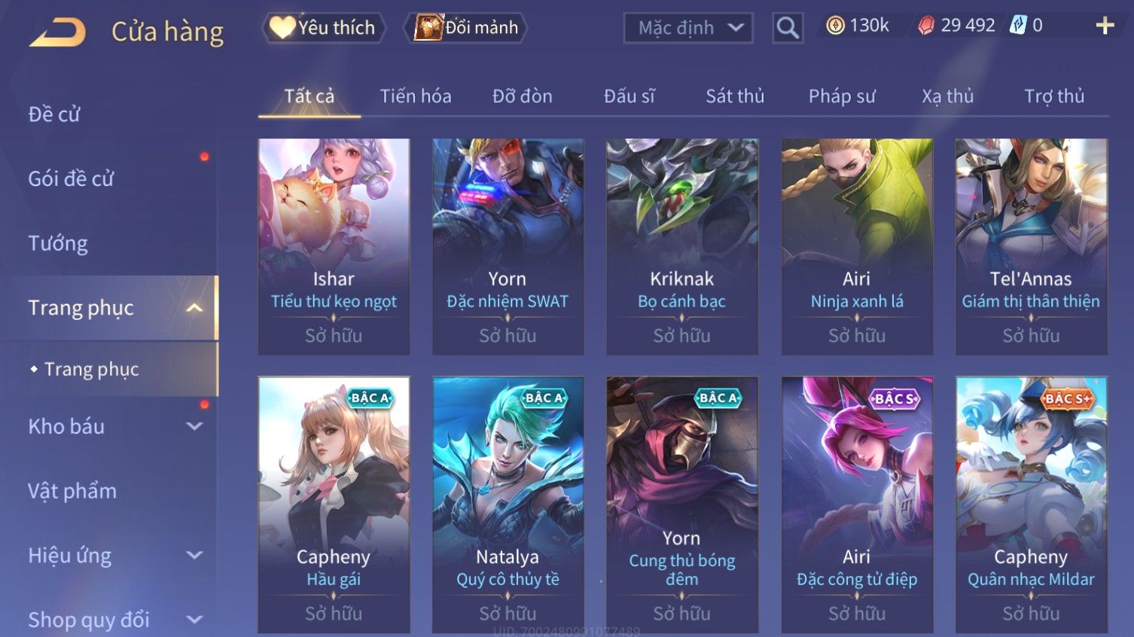Expand the Hiệu ứng sidebar section

pos(194,555)
